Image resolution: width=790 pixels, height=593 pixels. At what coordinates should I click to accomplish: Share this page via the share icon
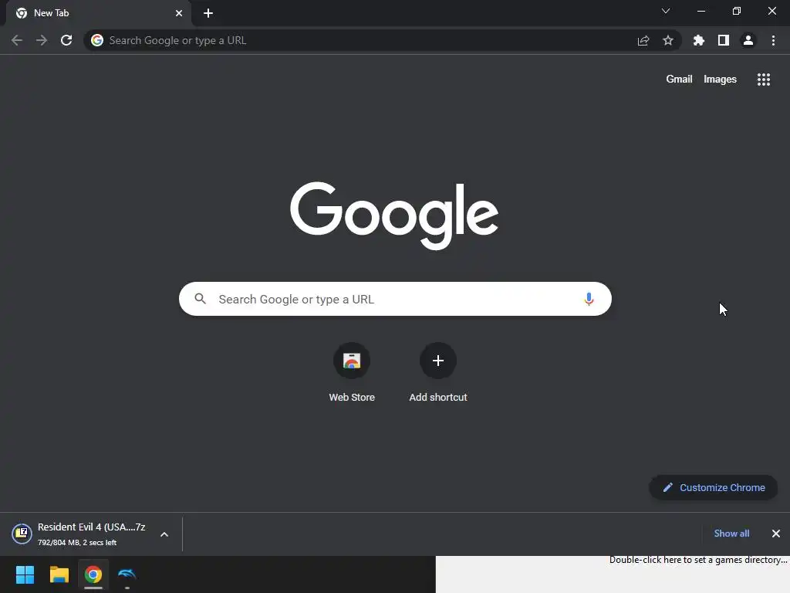pos(643,40)
